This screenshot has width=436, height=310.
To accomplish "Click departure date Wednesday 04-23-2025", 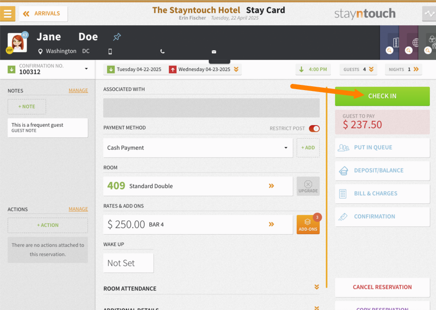I will (x=204, y=70).
